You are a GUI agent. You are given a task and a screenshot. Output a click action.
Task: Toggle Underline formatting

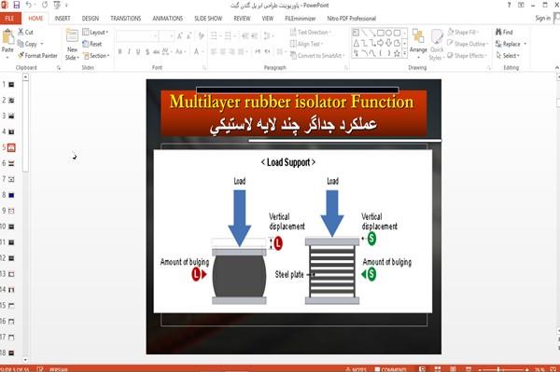(138, 52)
